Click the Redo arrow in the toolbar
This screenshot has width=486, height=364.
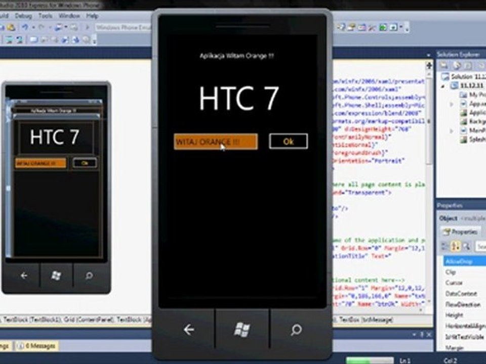[x=41, y=27]
